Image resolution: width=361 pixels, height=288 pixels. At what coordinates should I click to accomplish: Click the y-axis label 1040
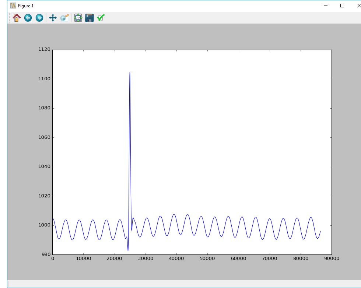click(44, 166)
